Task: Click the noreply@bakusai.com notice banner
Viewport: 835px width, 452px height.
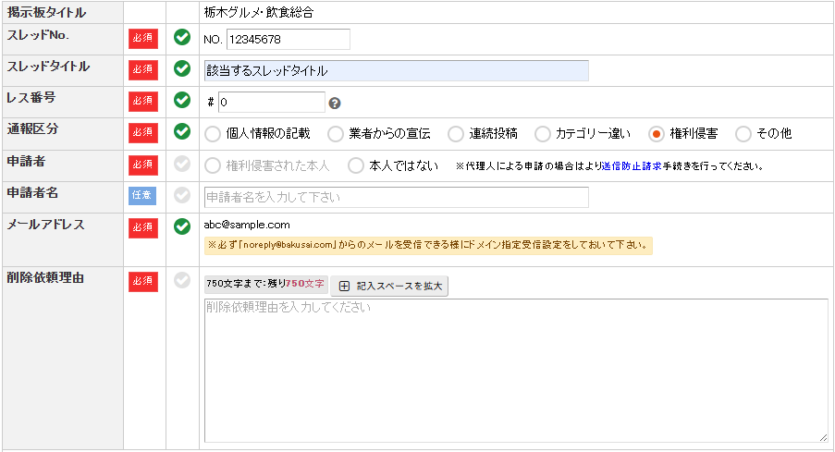Action: coord(428,246)
